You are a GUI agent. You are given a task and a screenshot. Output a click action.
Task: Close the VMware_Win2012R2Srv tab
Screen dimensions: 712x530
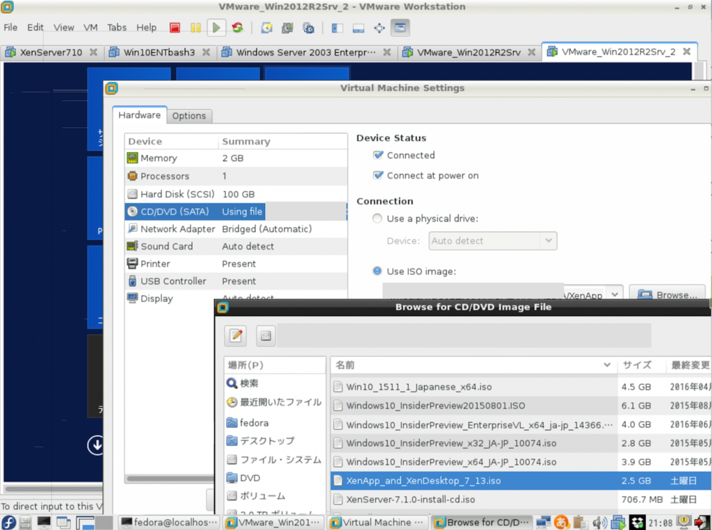(x=531, y=52)
